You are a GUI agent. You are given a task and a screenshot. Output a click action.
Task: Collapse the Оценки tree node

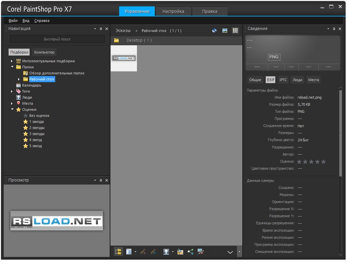[x=12, y=110]
